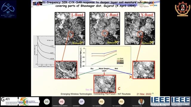
Task: Click the IEEE Kolkata Section logo
Action: coord(160,101)
